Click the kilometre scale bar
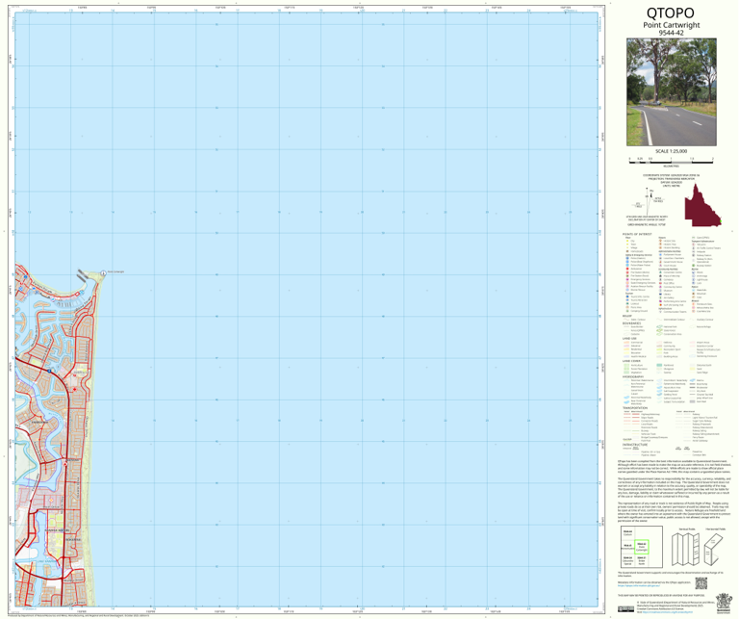The image size is (739, 619). [671, 162]
